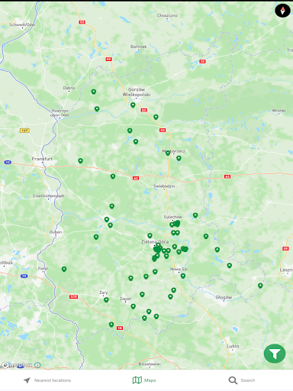Click the Zielona Góra city label

click(155, 241)
